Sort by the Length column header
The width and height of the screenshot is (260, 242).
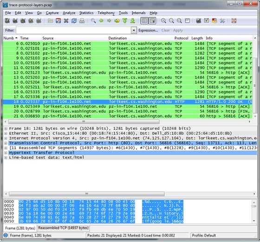tap(197, 38)
